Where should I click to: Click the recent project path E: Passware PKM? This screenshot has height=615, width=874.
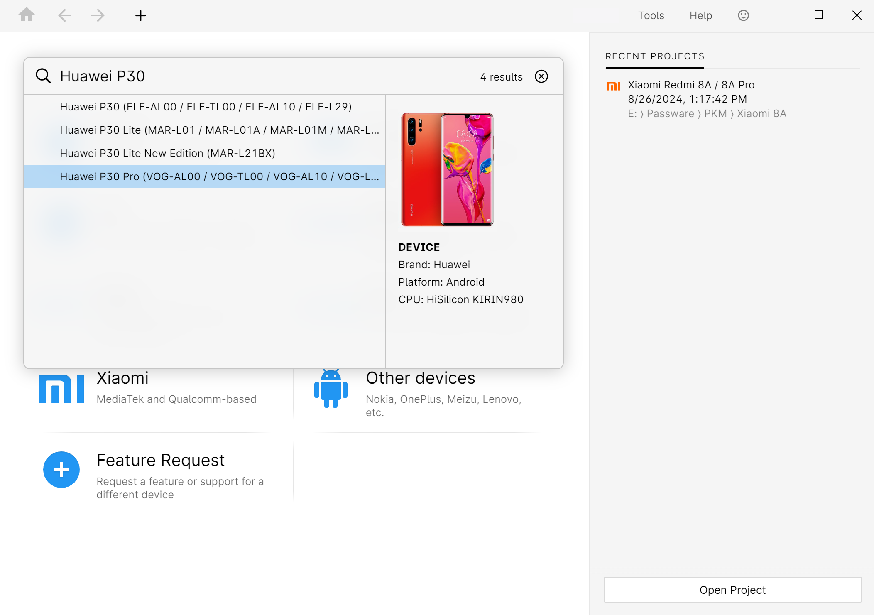point(707,113)
